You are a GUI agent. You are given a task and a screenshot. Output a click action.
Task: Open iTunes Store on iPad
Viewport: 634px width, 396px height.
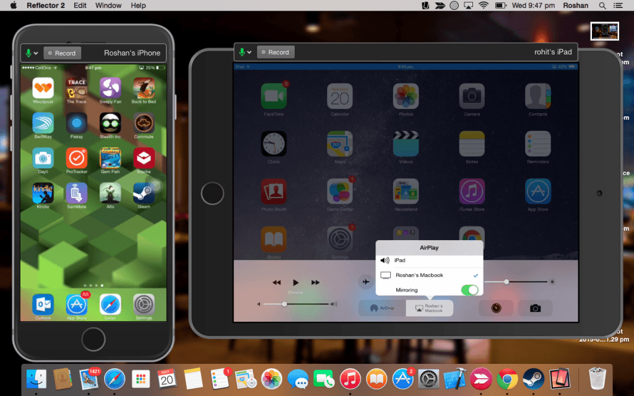pyautogui.click(x=471, y=192)
